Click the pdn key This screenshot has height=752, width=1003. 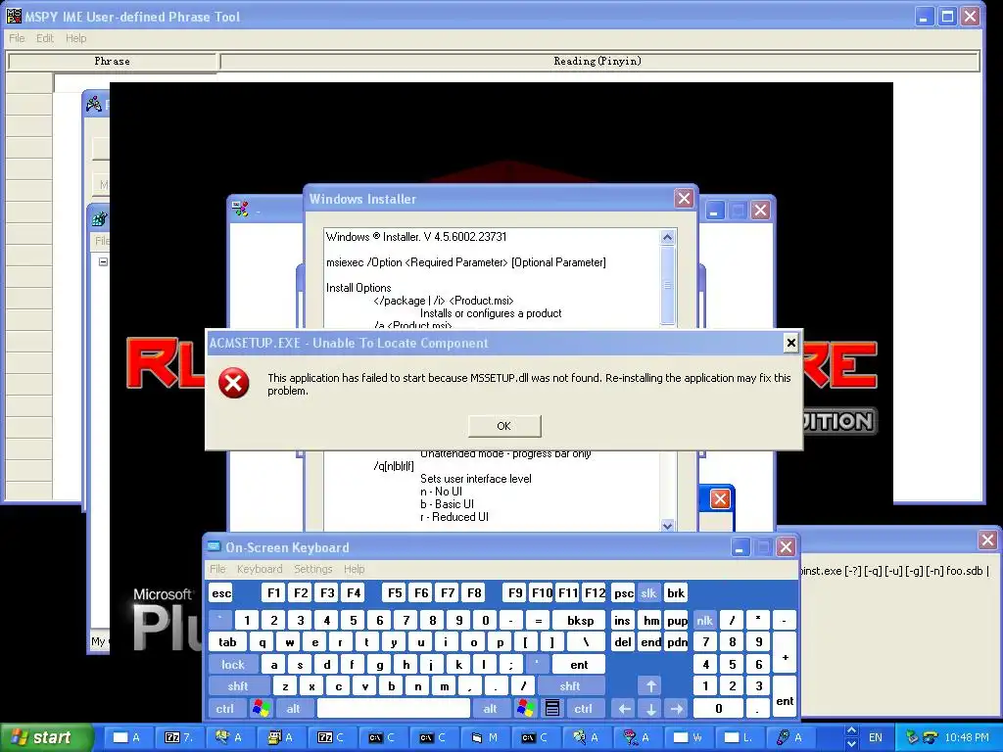[677, 642]
